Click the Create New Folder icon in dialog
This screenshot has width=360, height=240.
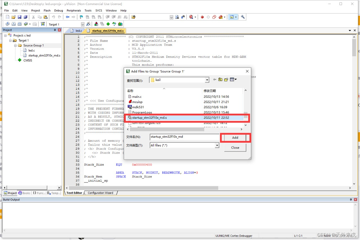coord(226,80)
